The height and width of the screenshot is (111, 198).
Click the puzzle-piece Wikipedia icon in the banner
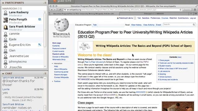[x=85, y=46]
